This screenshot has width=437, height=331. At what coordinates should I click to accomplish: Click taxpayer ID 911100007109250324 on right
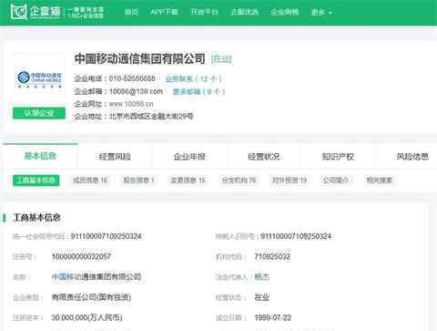point(296,236)
